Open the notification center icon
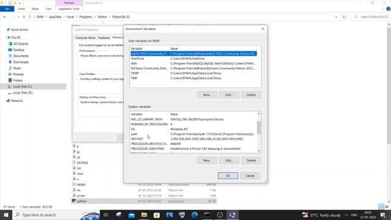 (x=383, y=215)
